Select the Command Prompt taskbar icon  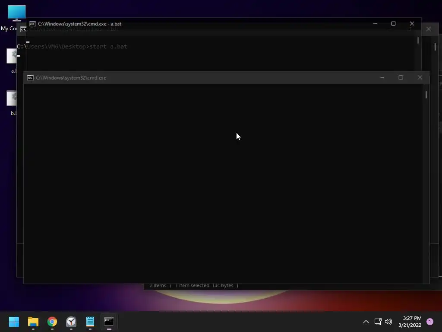109,322
